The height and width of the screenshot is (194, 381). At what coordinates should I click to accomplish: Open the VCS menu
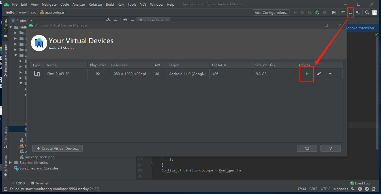(x=143, y=5)
